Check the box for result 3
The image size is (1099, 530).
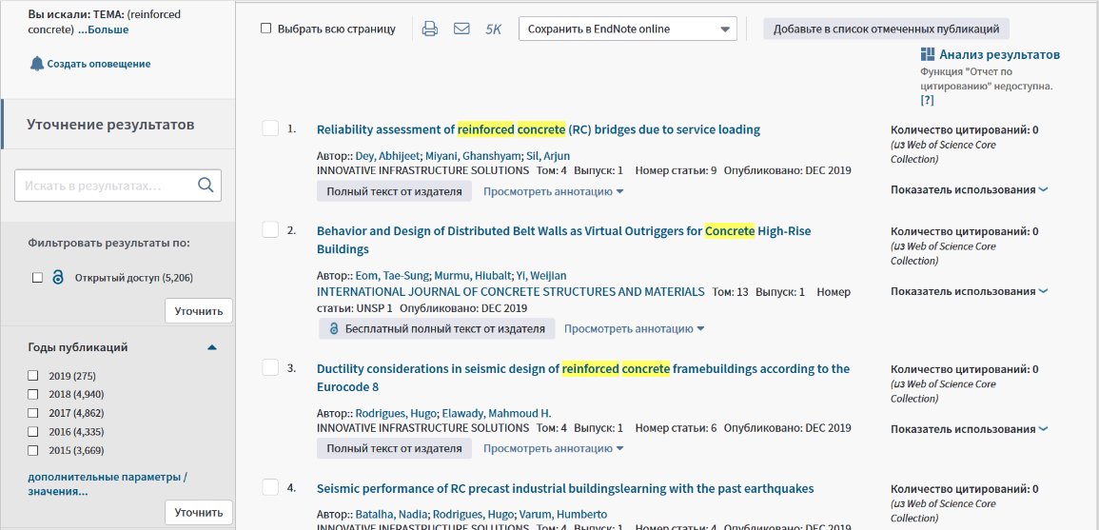(x=270, y=367)
